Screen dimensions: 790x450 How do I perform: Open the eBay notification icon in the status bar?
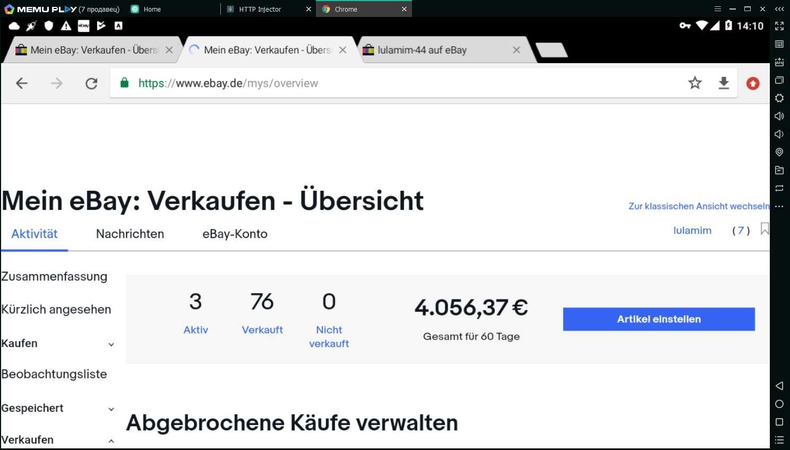click(x=84, y=25)
